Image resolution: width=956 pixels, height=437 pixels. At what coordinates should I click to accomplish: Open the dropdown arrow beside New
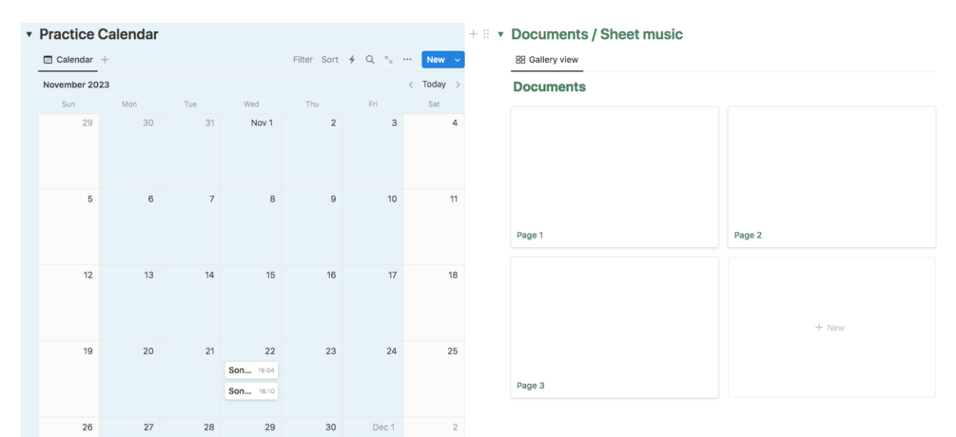click(458, 60)
